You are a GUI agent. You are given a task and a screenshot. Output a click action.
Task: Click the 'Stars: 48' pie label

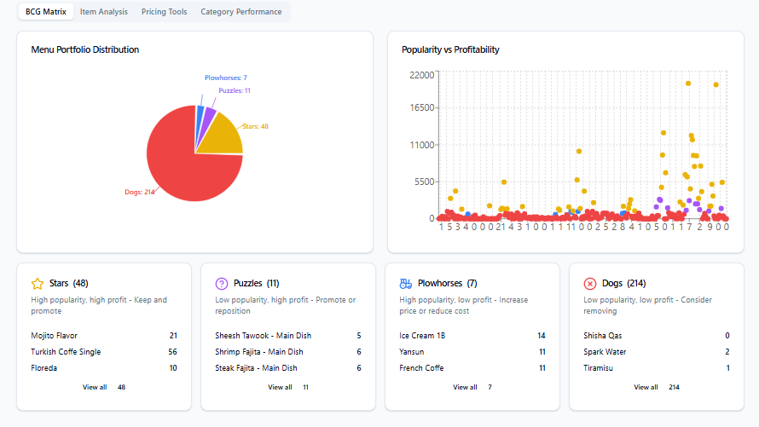pos(255,126)
